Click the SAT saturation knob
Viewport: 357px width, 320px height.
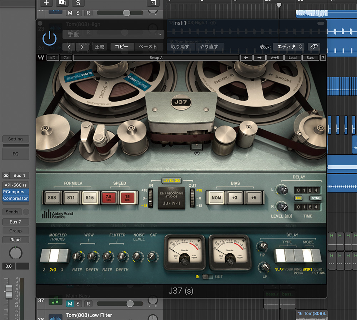(x=152, y=257)
